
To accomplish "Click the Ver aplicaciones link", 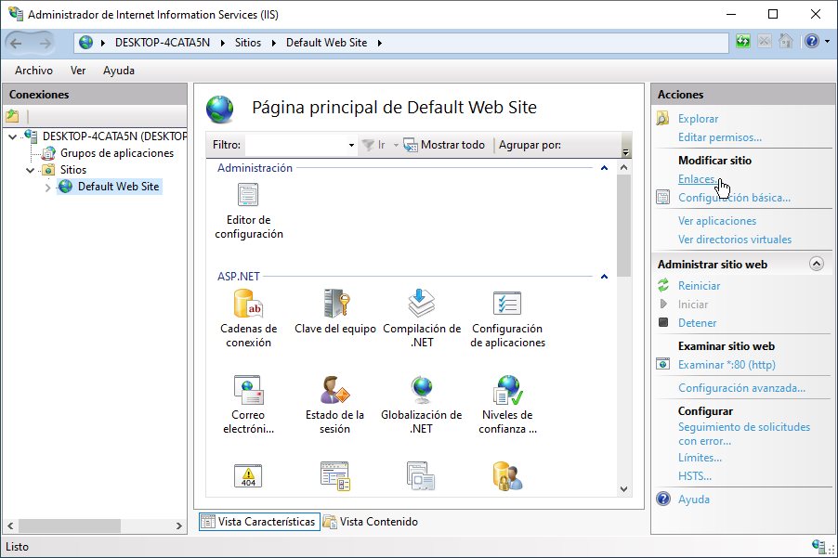I will point(717,221).
